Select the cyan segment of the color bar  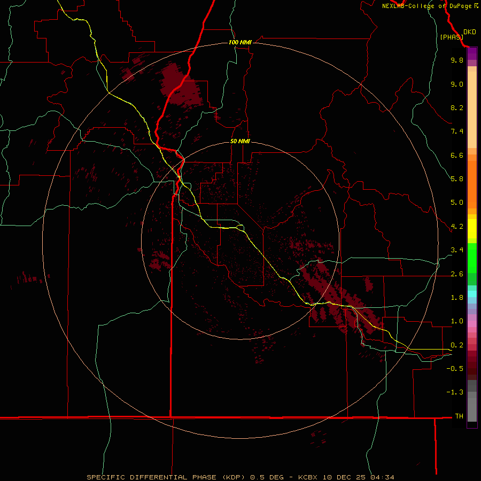click(x=472, y=294)
